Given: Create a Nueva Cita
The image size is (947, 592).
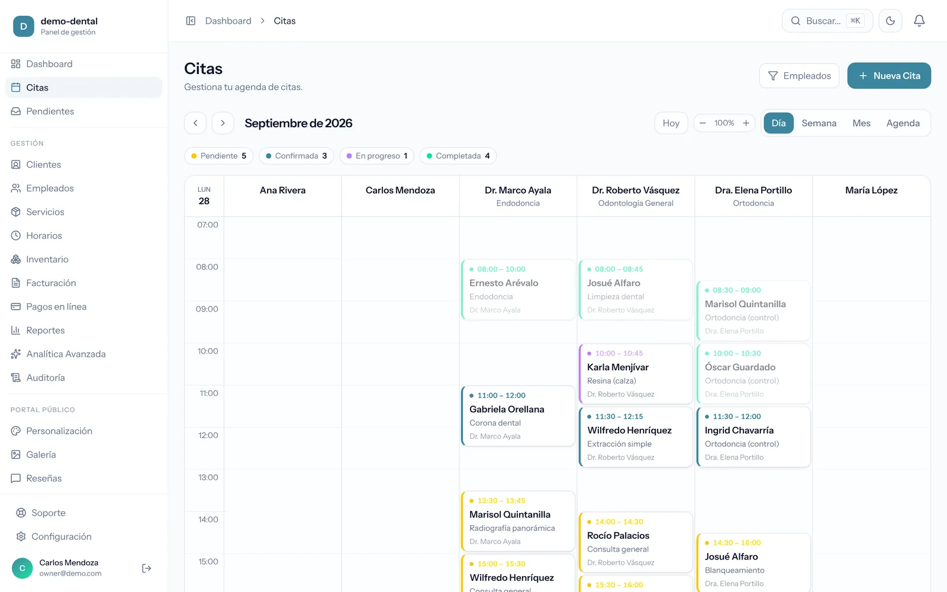Looking at the screenshot, I should click(889, 76).
